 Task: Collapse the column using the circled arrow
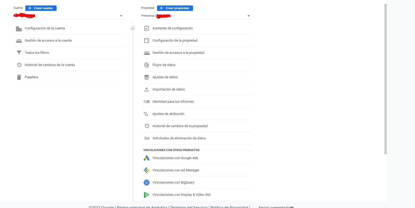pos(133,28)
